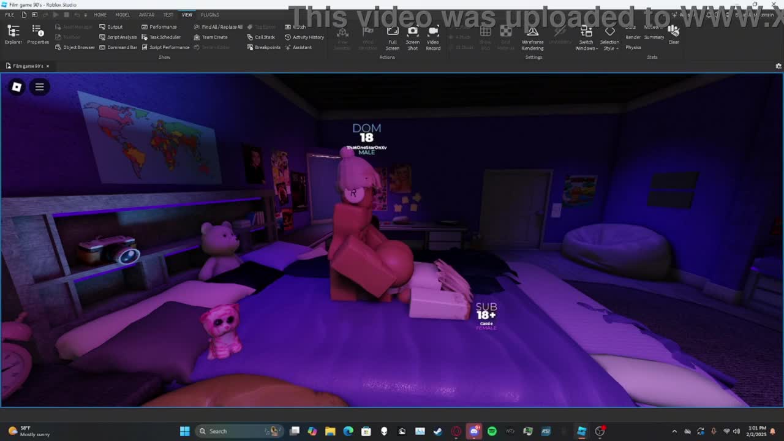Open the Roblox menu icon in viewport
Viewport: 784px width, 441px height.
click(x=17, y=87)
